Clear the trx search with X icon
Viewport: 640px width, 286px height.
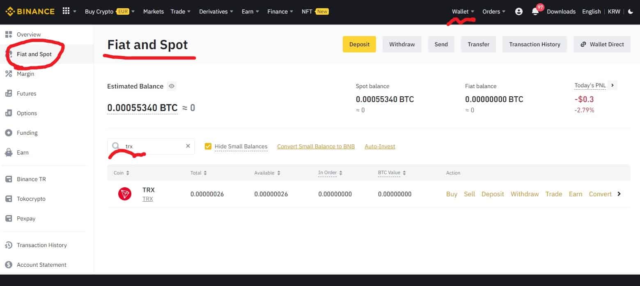[x=188, y=146]
